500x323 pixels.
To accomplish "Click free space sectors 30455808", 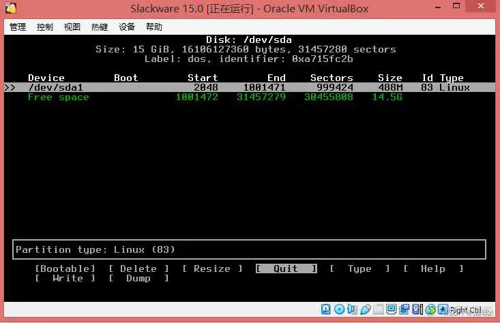I will coord(329,97).
